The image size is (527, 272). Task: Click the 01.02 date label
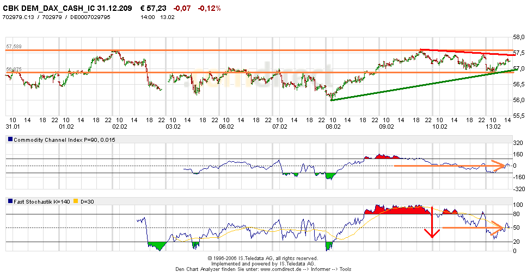tap(66, 126)
